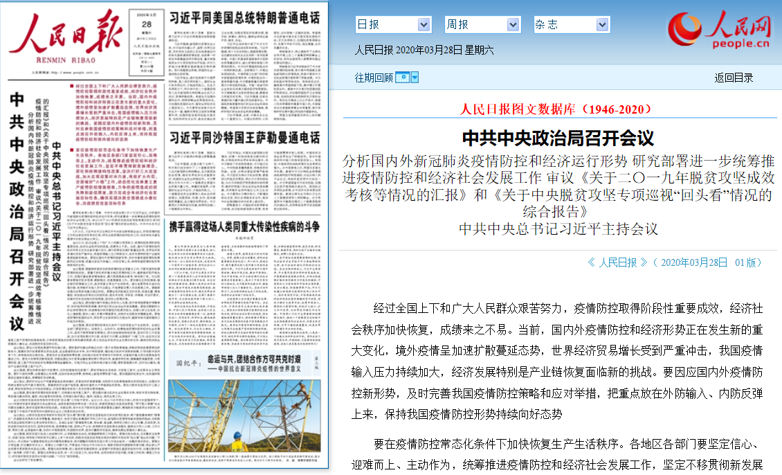Open the calendar icon next to 往期回顾
782x475 pixels.
click(x=402, y=78)
